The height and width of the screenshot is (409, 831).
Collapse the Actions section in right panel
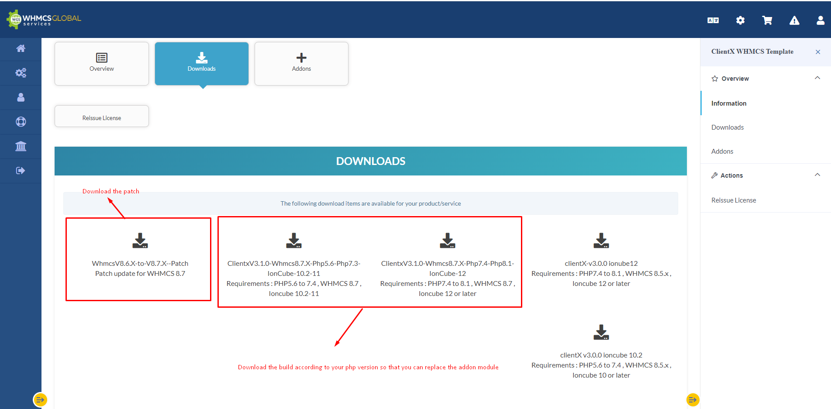click(x=817, y=175)
